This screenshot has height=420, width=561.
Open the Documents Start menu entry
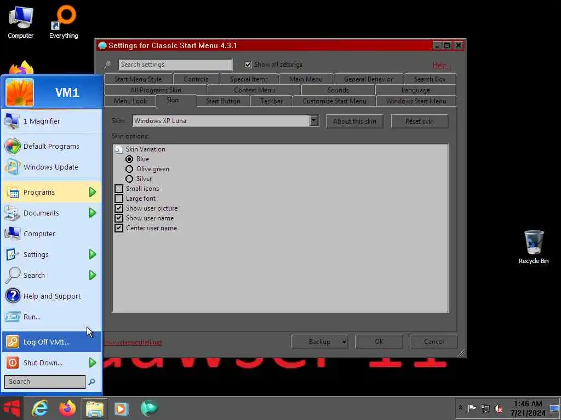tap(52, 213)
